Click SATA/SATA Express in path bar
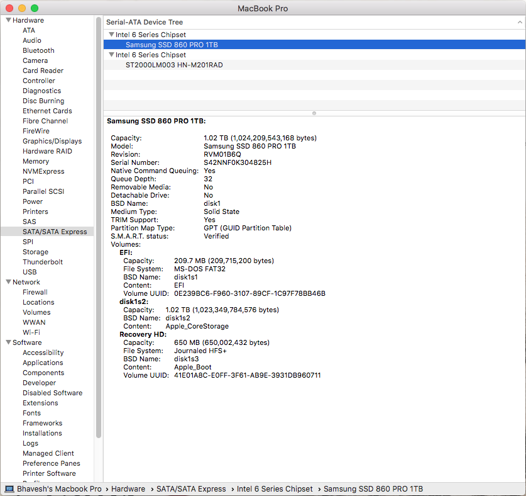526x496 pixels. [191, 489]
